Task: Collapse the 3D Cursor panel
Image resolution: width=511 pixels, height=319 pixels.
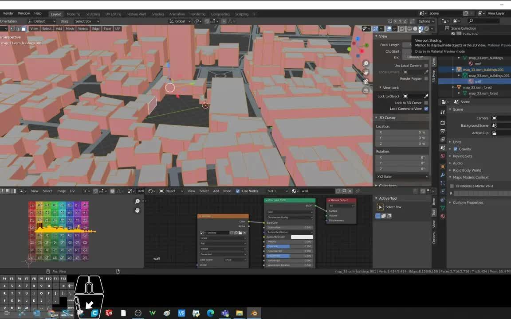Action: click(387, 117)
